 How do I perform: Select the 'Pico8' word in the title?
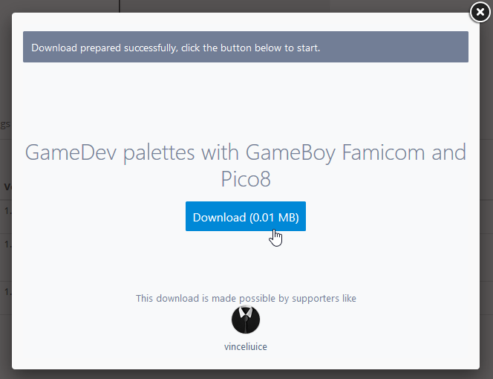(x=246, y=179)
